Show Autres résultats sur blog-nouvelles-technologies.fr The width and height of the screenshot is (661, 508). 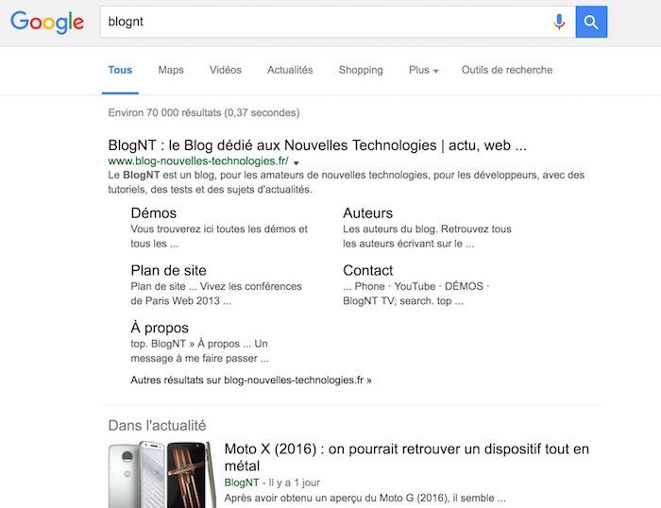pos(251,380)
